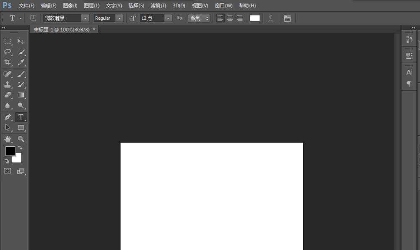
Task: Select the Hand tool
Action: 8,139
